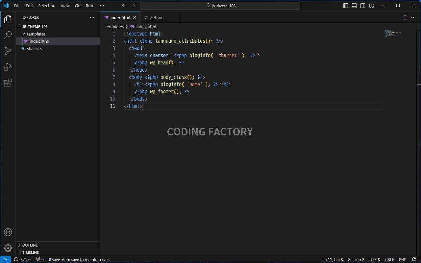Select style.css in the Explorer
The image size is (421, 263).
(34, 48)
